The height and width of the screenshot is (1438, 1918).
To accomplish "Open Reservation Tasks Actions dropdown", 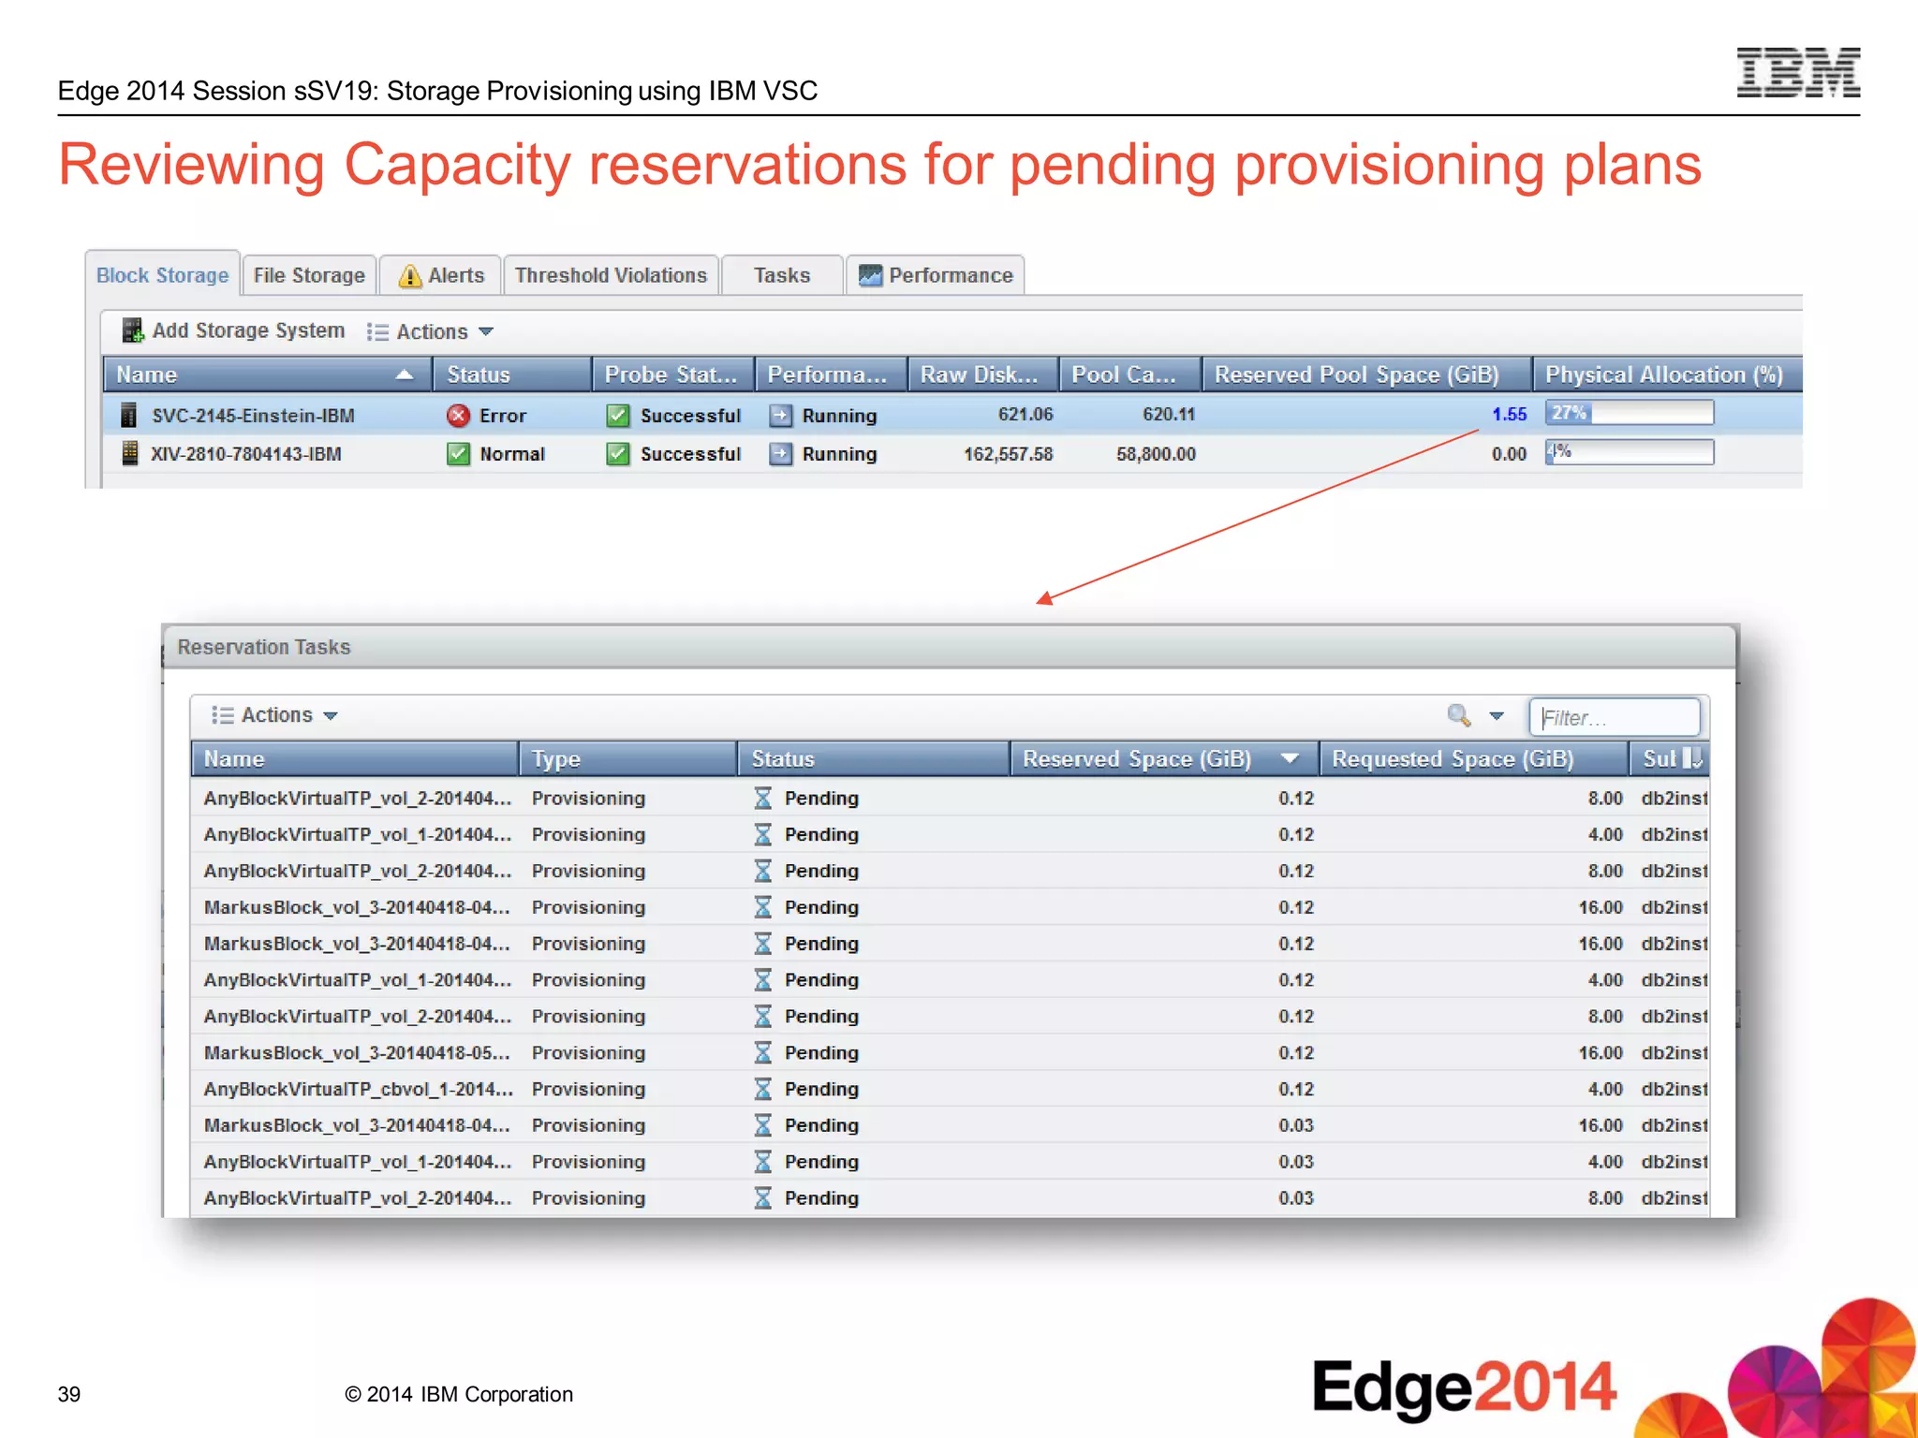I will click(x=274, y=715).
